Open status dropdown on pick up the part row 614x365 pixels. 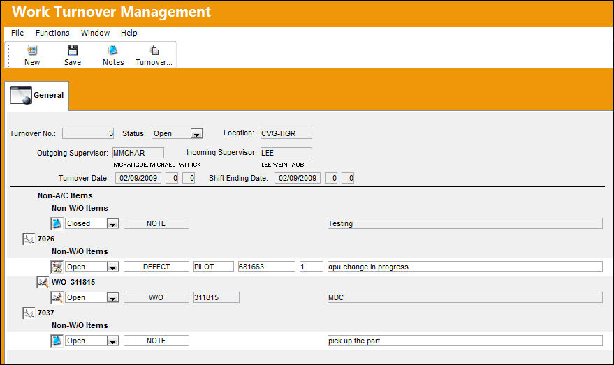pyautogui.click(x=112, y=341)
